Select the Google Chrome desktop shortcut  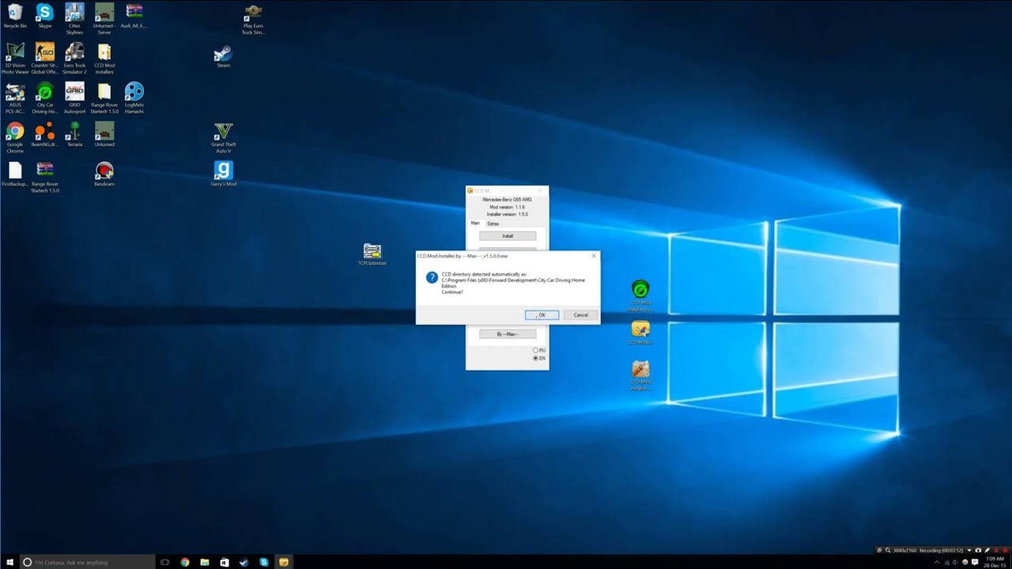click(x=15, y=138)
